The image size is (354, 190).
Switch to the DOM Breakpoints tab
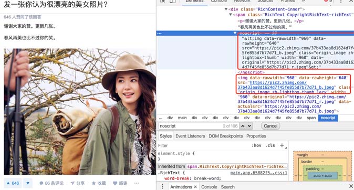pyautogui.click(x=225, y=136)
